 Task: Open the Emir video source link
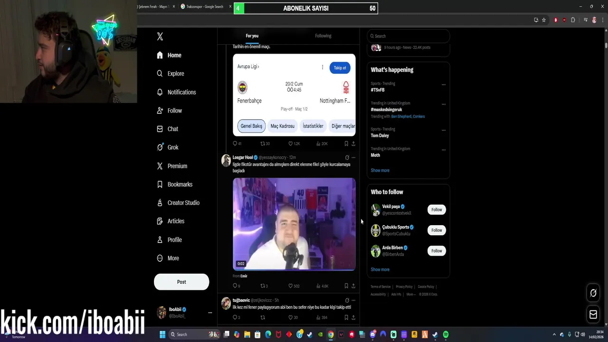coord(244,276)
